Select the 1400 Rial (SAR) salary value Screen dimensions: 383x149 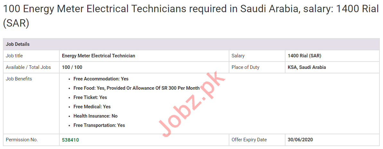(x=304, y=56)
